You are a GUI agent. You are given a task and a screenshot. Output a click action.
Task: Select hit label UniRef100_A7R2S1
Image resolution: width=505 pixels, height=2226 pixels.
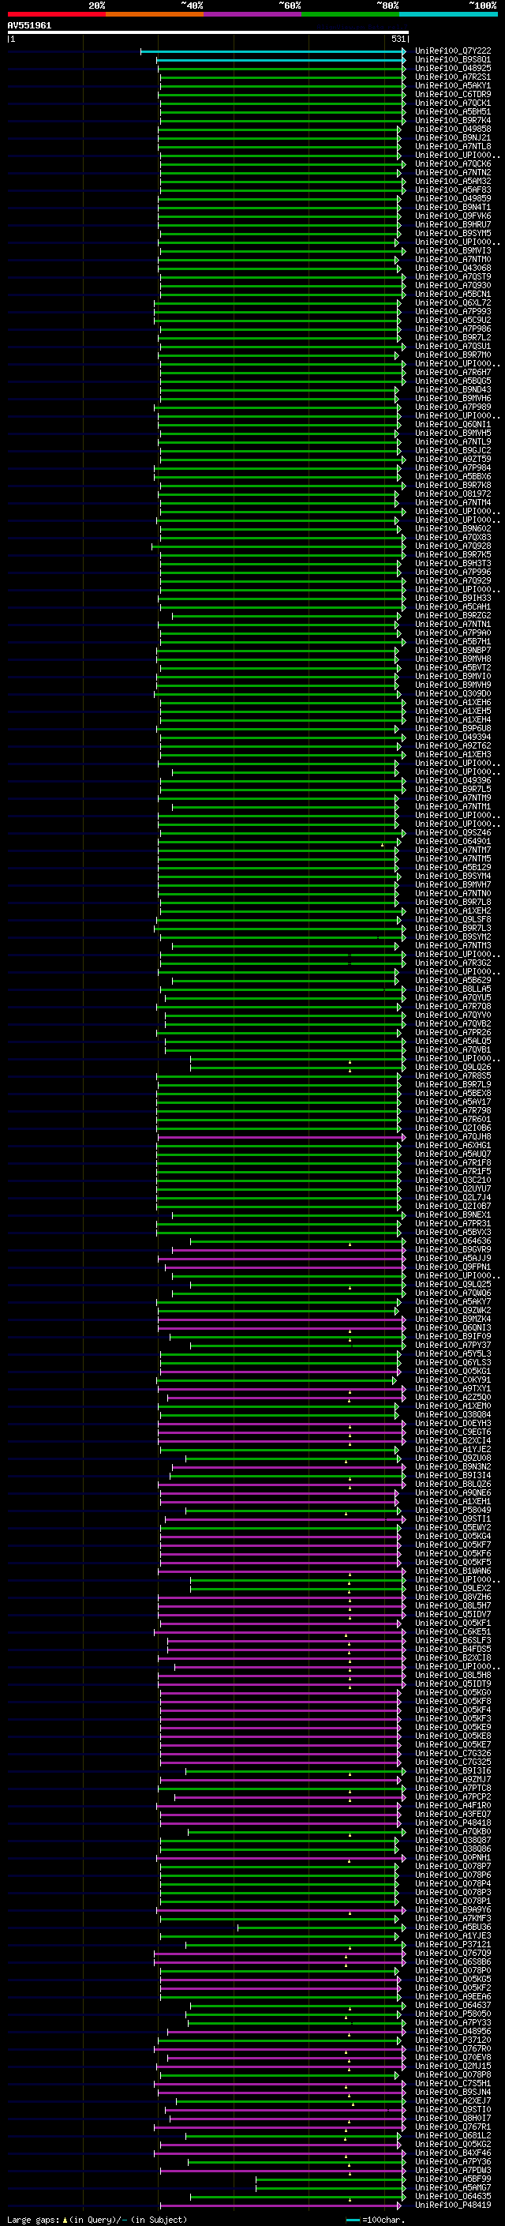pyautogui.click(x=453, y=77)
